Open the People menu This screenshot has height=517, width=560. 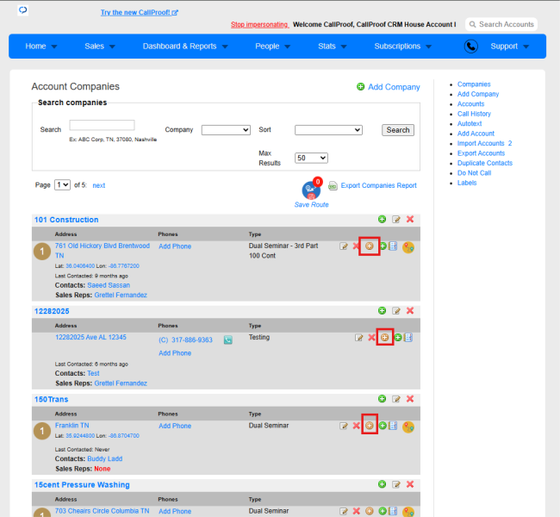point(272,46)
